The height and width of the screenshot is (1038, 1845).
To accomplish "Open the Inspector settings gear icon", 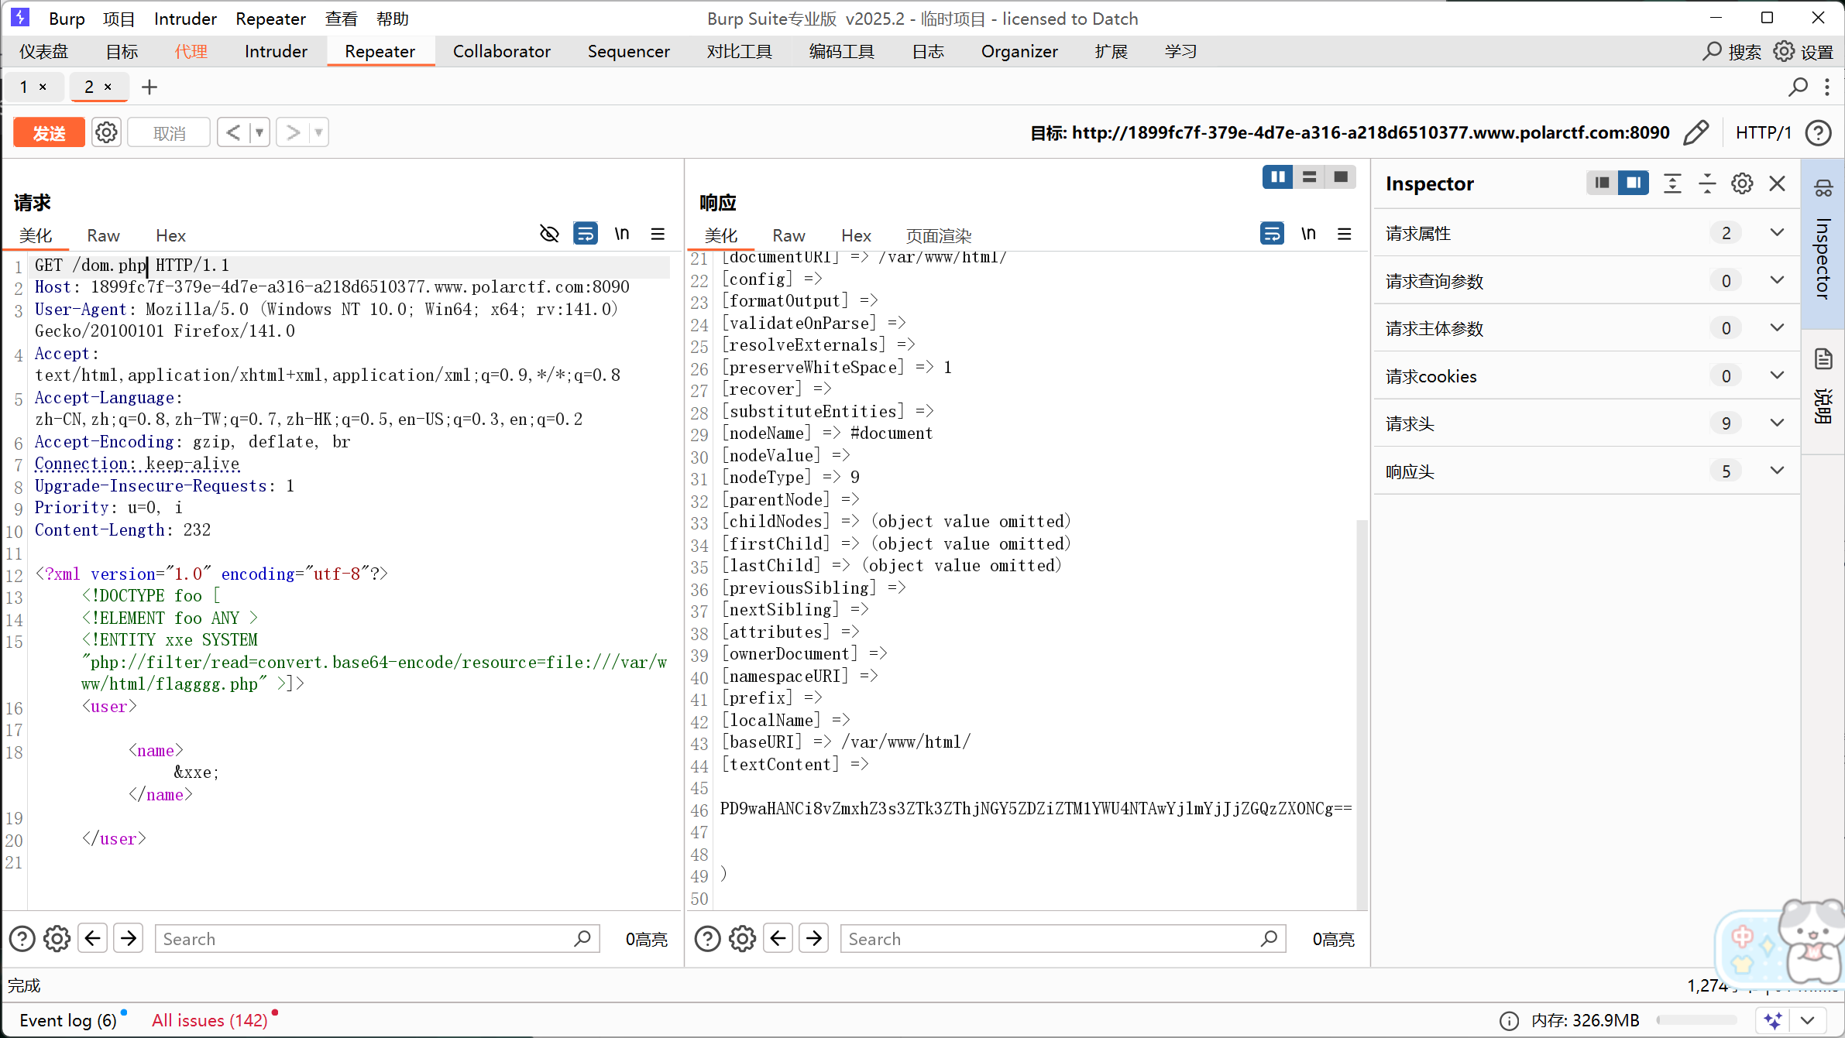I will tap(1742, 183).
